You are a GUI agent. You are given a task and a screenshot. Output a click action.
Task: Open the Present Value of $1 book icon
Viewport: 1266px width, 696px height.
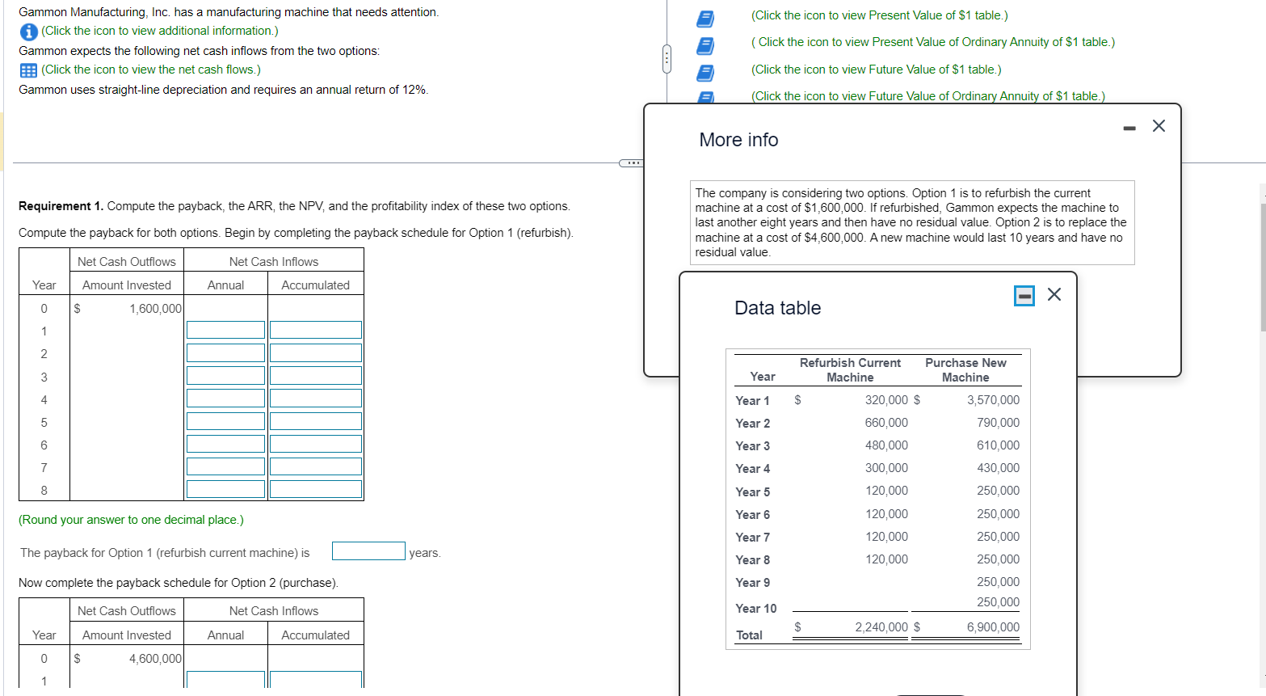705,18
